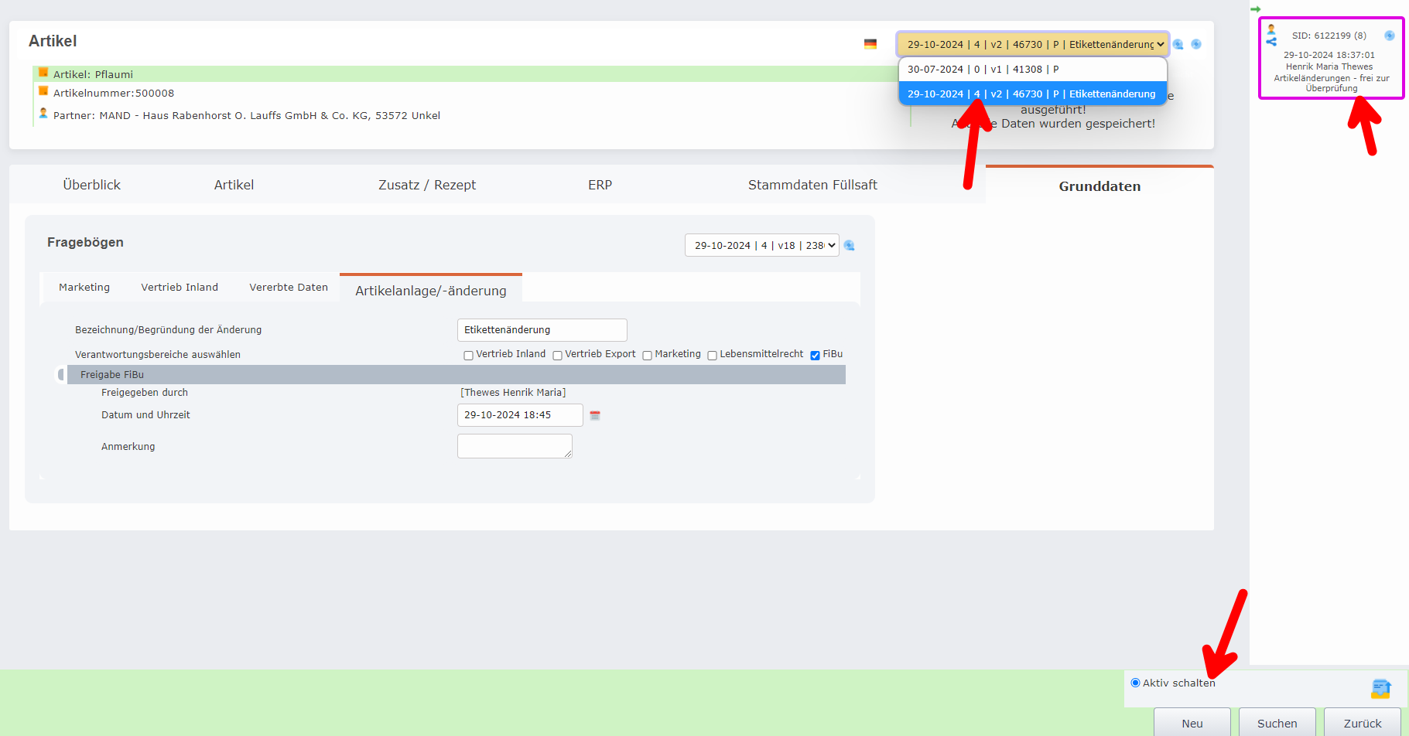
Task: Click the archive upload icon near Aktiv schalten
Action: tap(1382, 688)
